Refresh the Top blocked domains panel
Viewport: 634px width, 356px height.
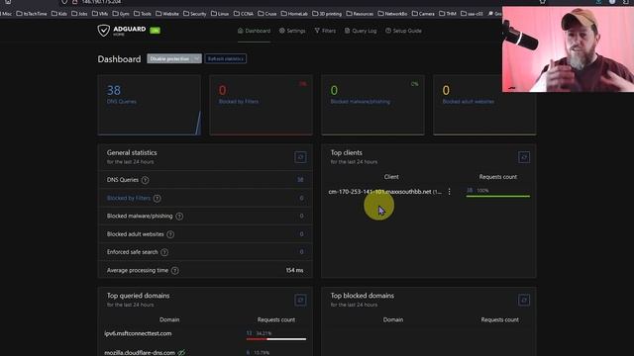(524, 300)
